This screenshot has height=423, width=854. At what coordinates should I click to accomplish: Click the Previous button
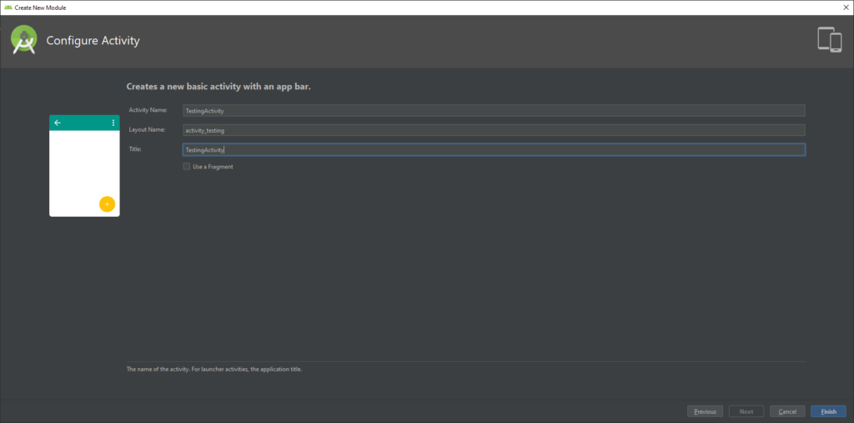point(705,411)
